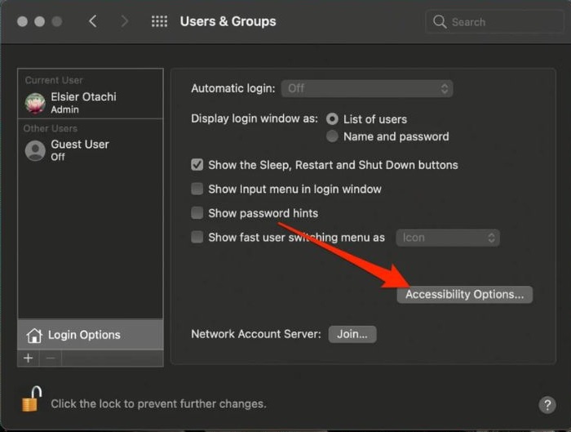This screenshot has height=432, width=571.
Task: Tick Show fast user switching menu checkbox
Action: pos(197,238)
